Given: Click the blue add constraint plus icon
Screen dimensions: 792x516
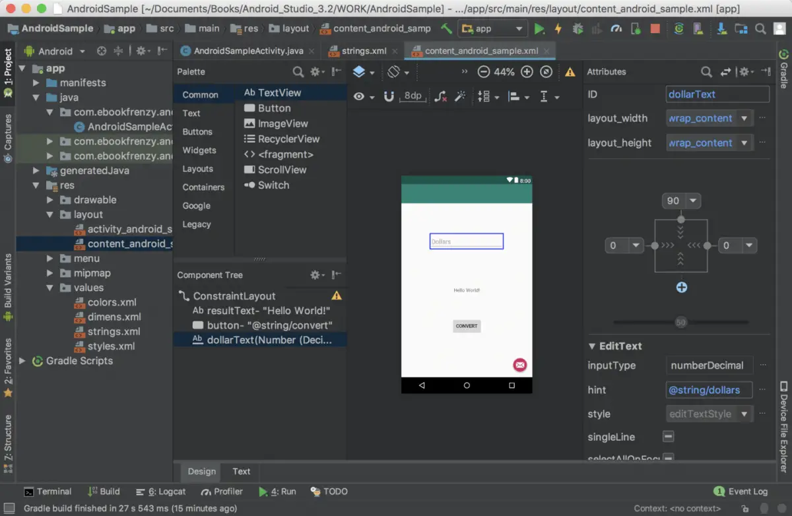Looking at the screenshot, I should click(681, 287).
